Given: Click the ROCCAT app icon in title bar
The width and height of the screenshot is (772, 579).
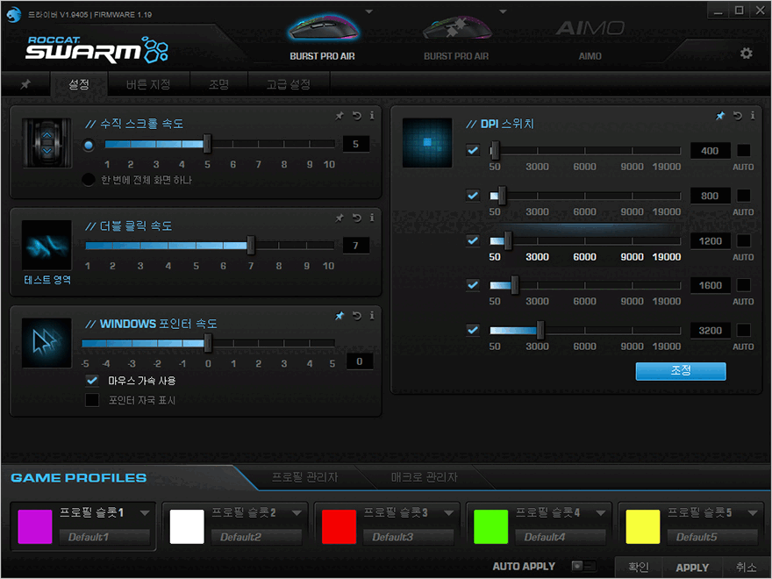Looking at the screenshot, I should (14, 15).
